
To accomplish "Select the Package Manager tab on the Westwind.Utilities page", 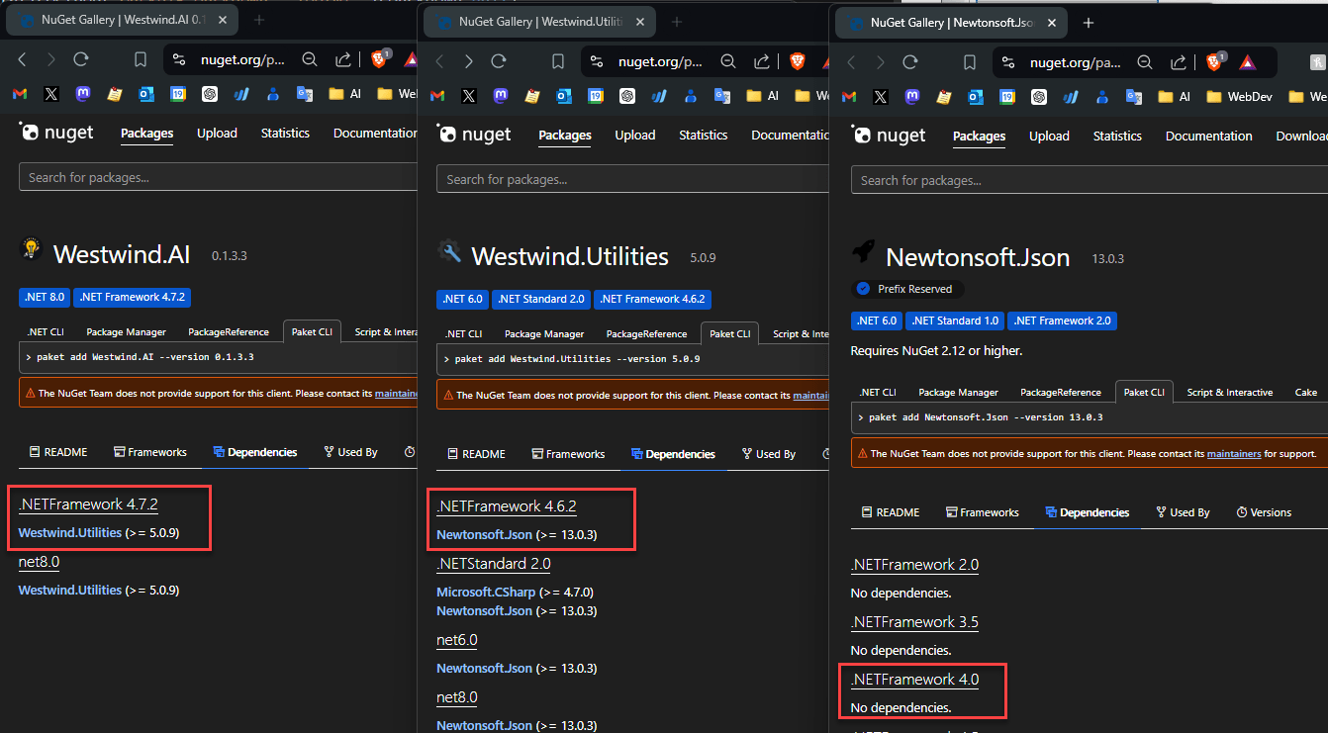I will click(544, 333).
